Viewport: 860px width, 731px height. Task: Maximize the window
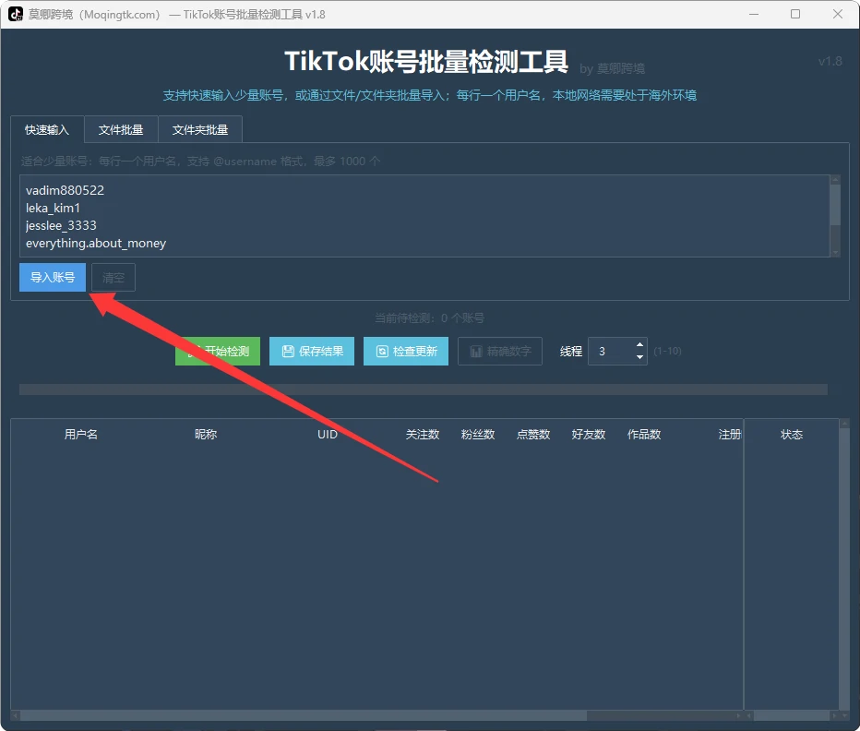click(795, 14)
